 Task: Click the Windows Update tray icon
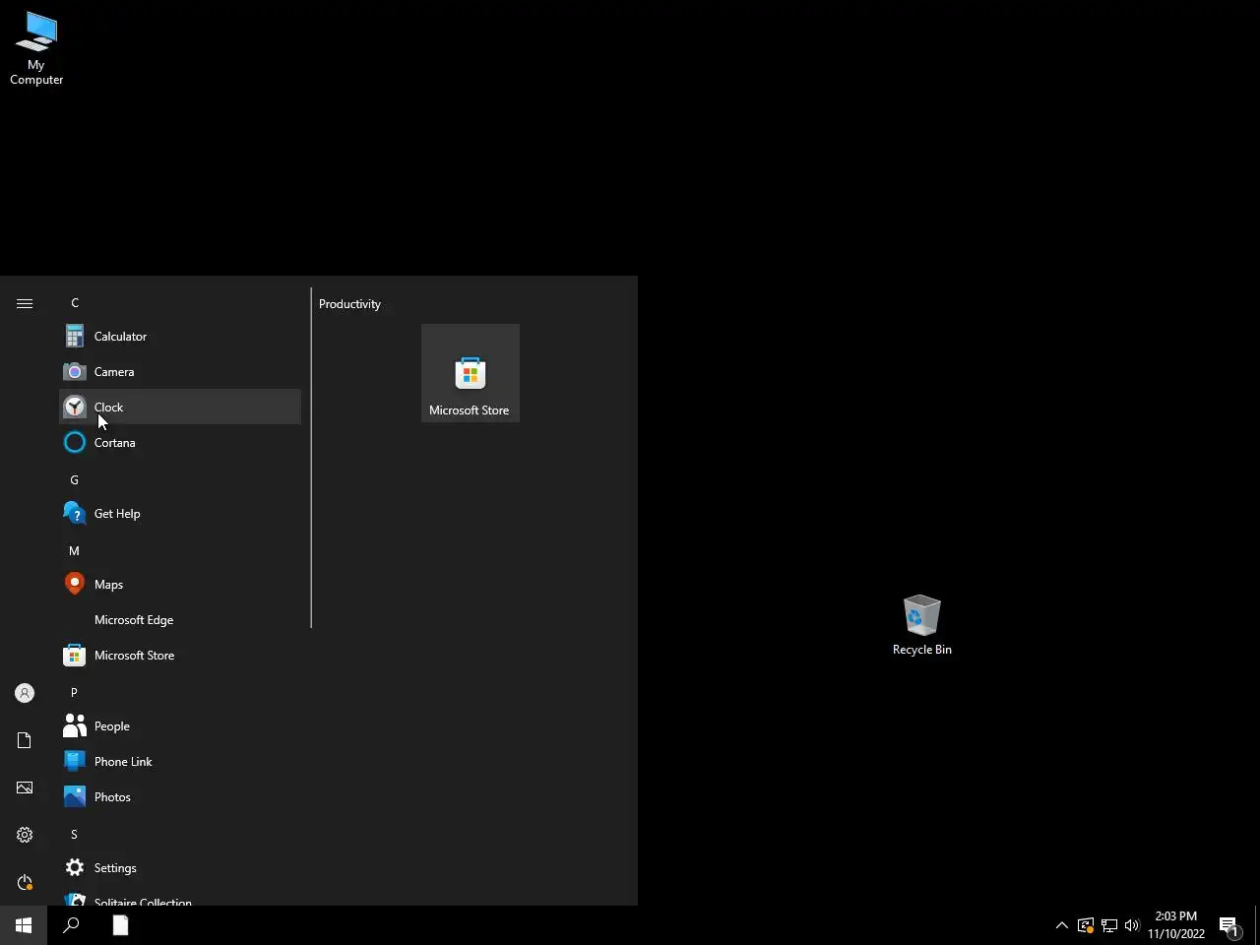tap(1086, 925)
